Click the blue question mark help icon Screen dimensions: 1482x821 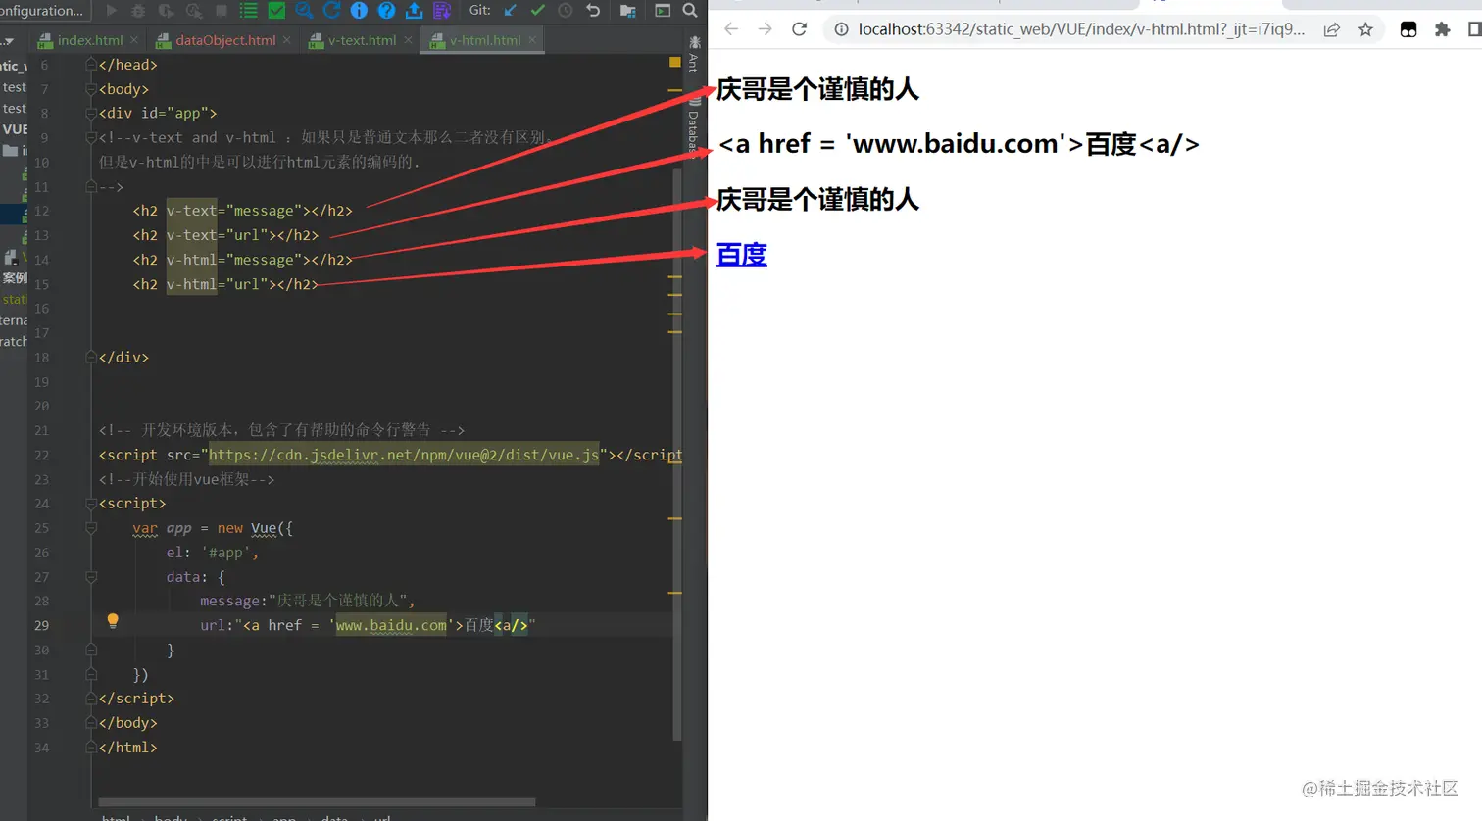(386, 11)
